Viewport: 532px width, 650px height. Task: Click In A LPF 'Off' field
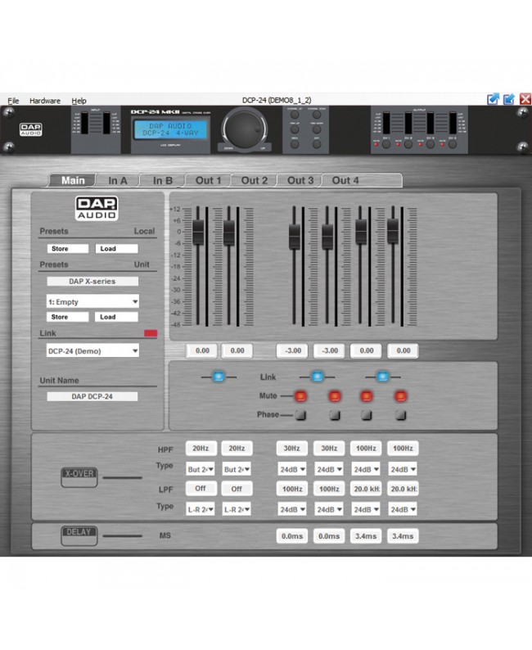pyautogui.click(x=201, y=489)
